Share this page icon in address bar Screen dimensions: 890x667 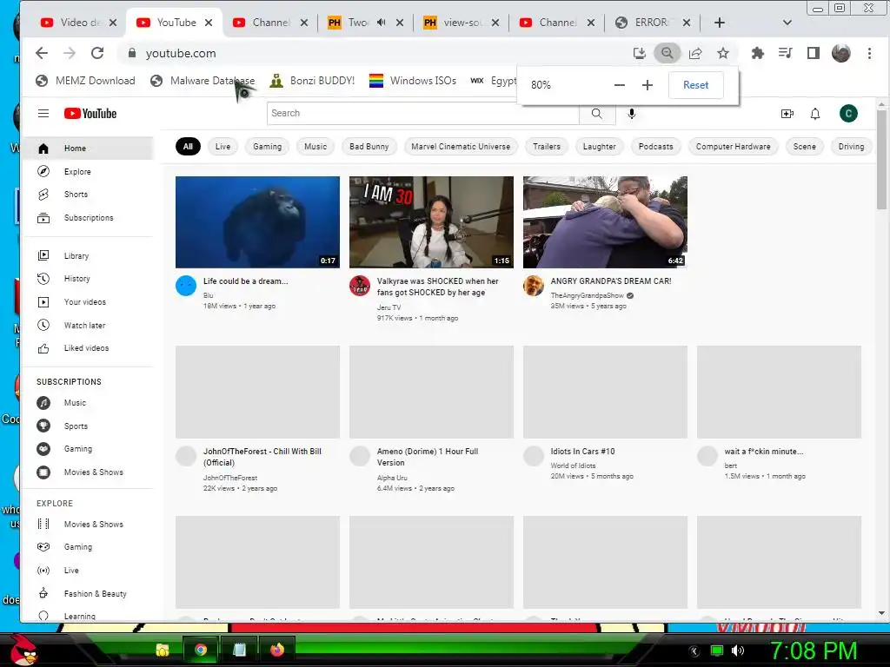click(695, 53)
